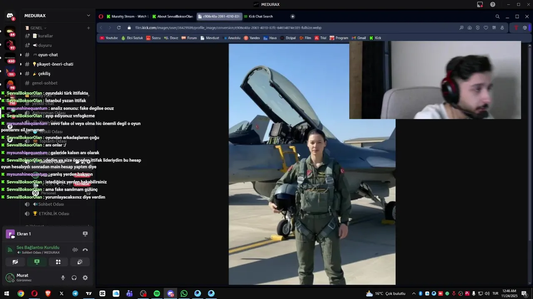Viewport: 533px width, 299px height.
Task: Stop streaming with the Ekran 1 screen icon
Action: [x=85, y=234]
